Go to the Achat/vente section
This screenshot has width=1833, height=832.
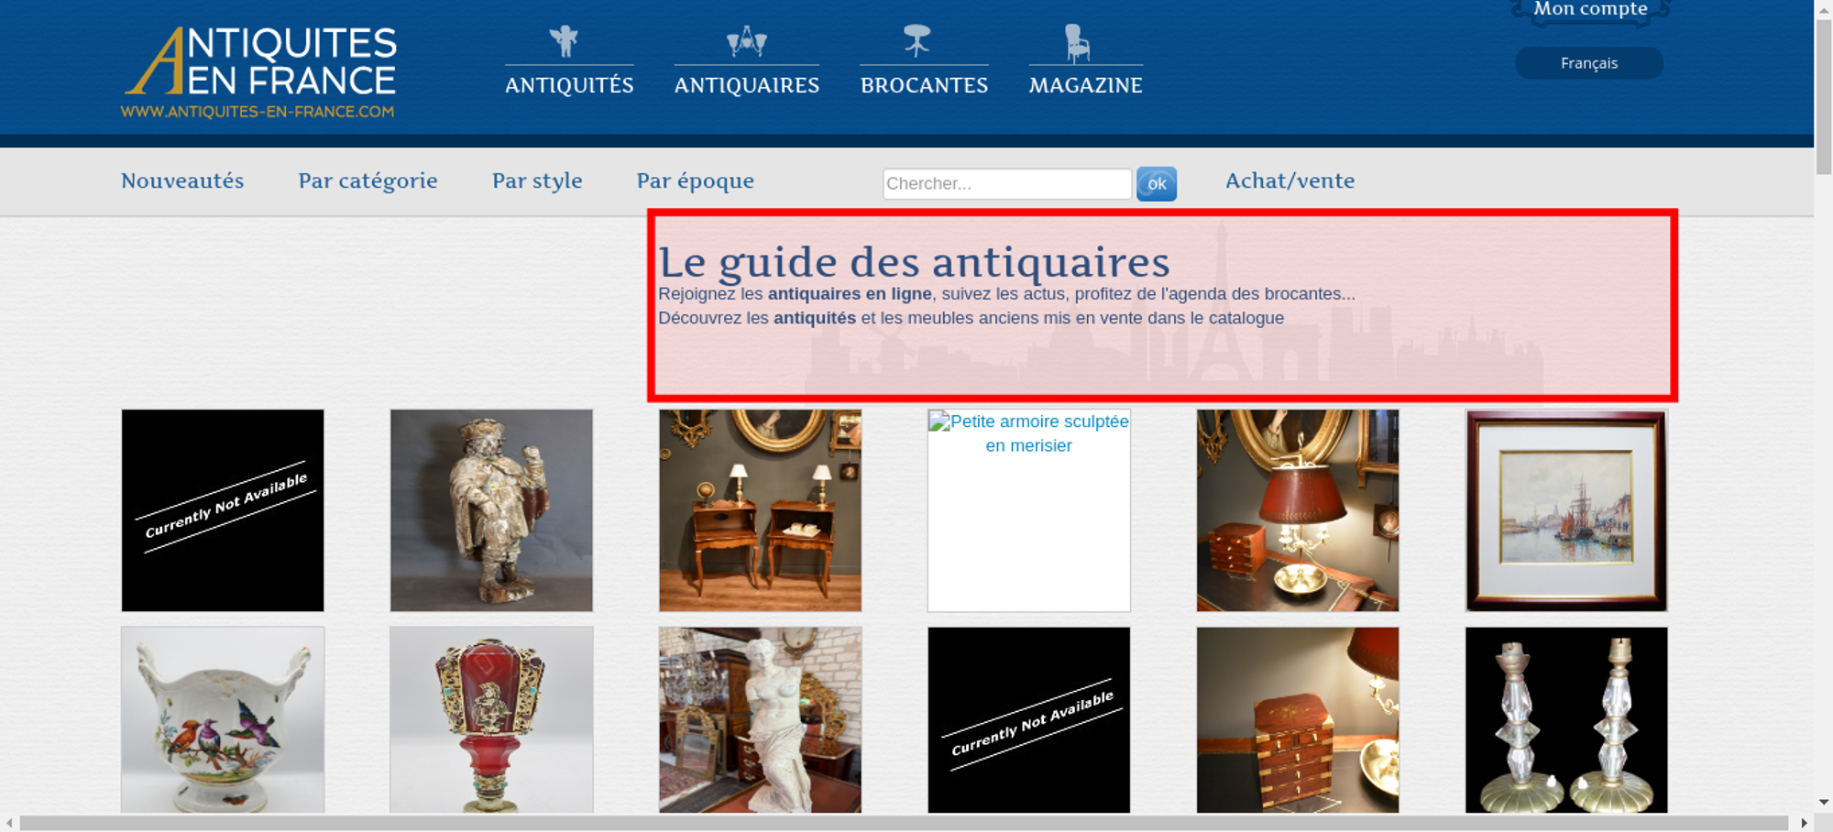click(1290, 181)
